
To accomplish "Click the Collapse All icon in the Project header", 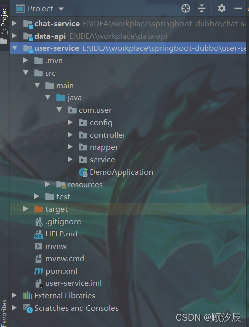I will (x=201, y=9).
